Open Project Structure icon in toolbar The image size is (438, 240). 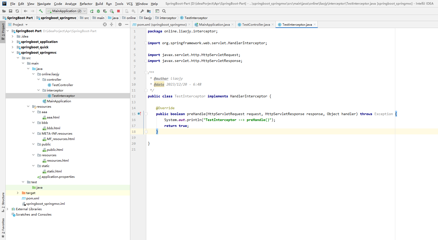tap(149, 11)
